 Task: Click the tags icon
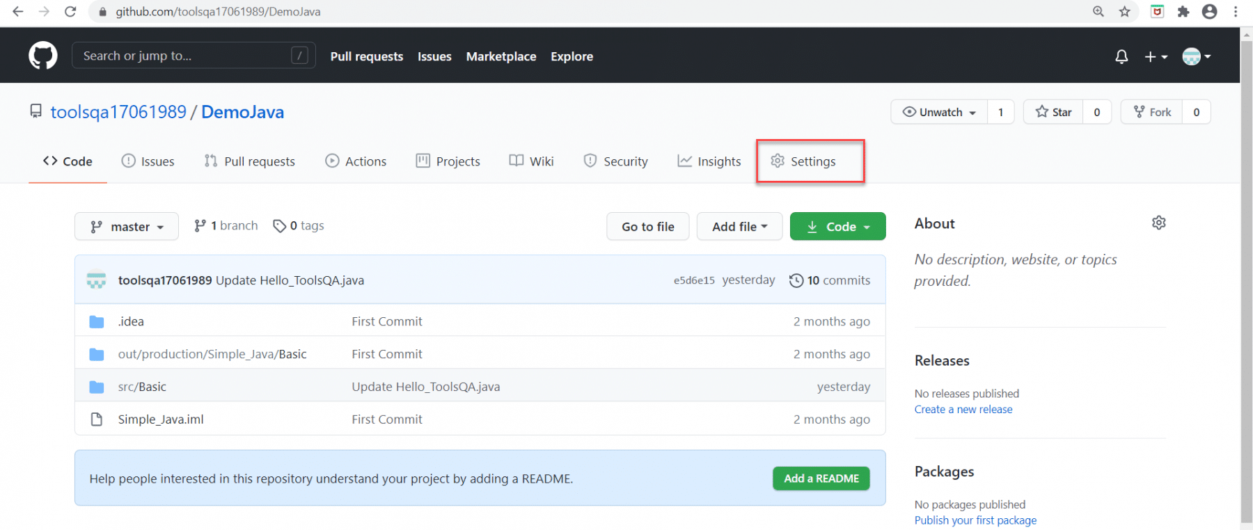click(280, 226)
